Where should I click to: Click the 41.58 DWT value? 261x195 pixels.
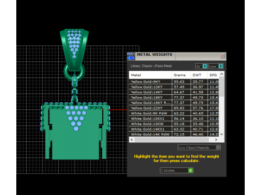(x=198, y=92)
